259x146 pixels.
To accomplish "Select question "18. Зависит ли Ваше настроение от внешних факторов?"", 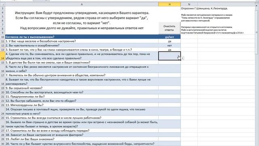I will coord(82,135).
